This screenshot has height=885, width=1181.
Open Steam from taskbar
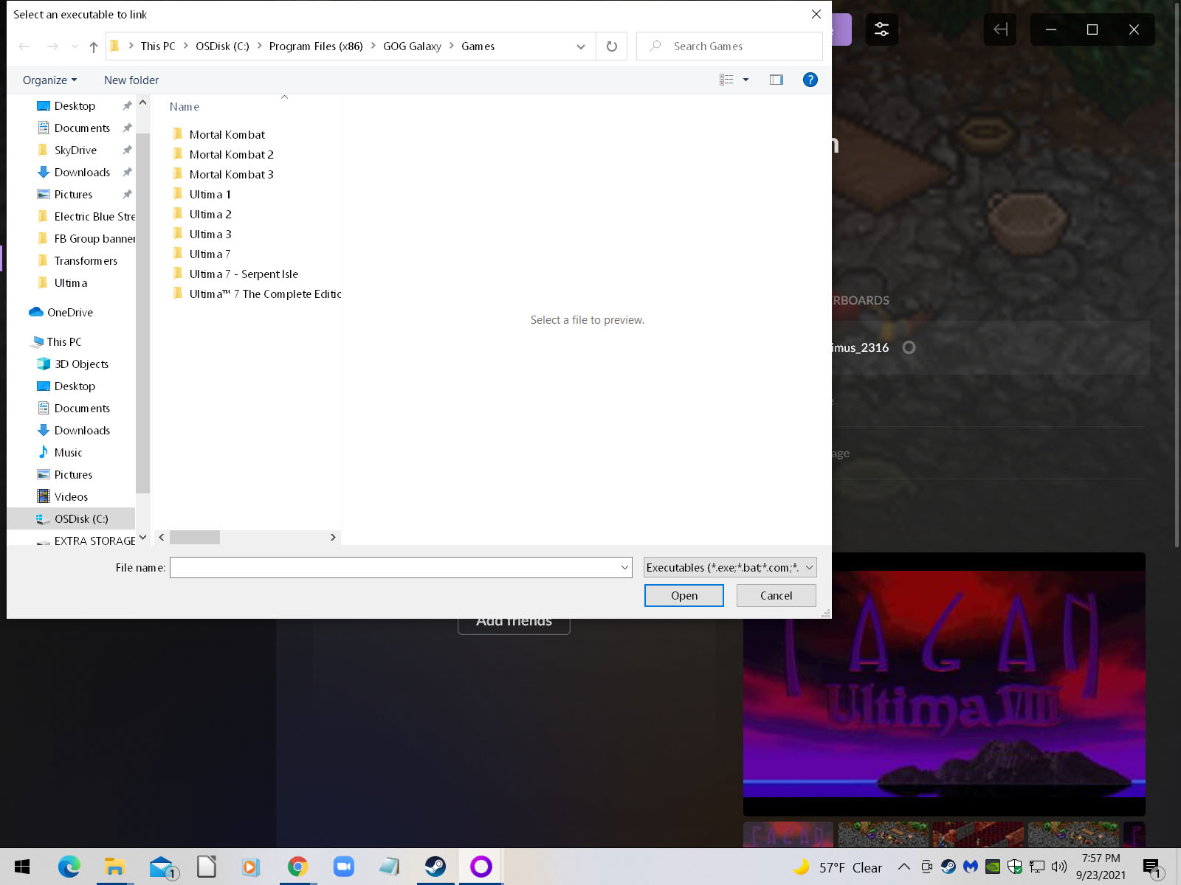[x=435, y=867]
